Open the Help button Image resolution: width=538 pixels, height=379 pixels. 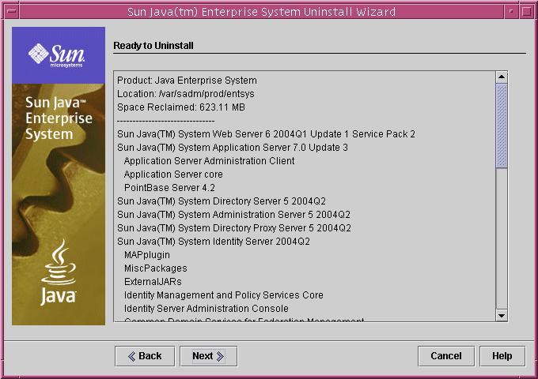502,356
